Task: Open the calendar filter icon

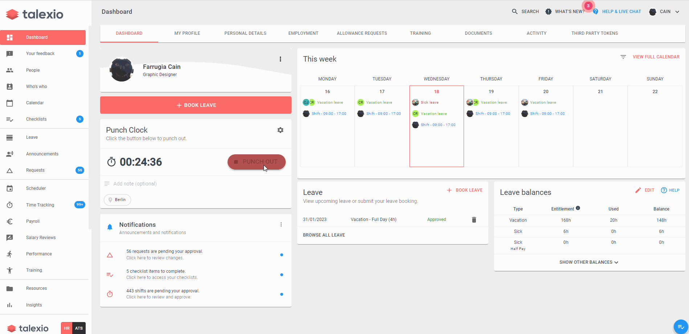Action: [623, 57]
